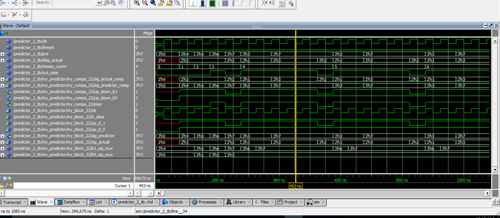Click the Zoom In magnifier icon
This screenshot has width=500, height=218.
[137, 3]
